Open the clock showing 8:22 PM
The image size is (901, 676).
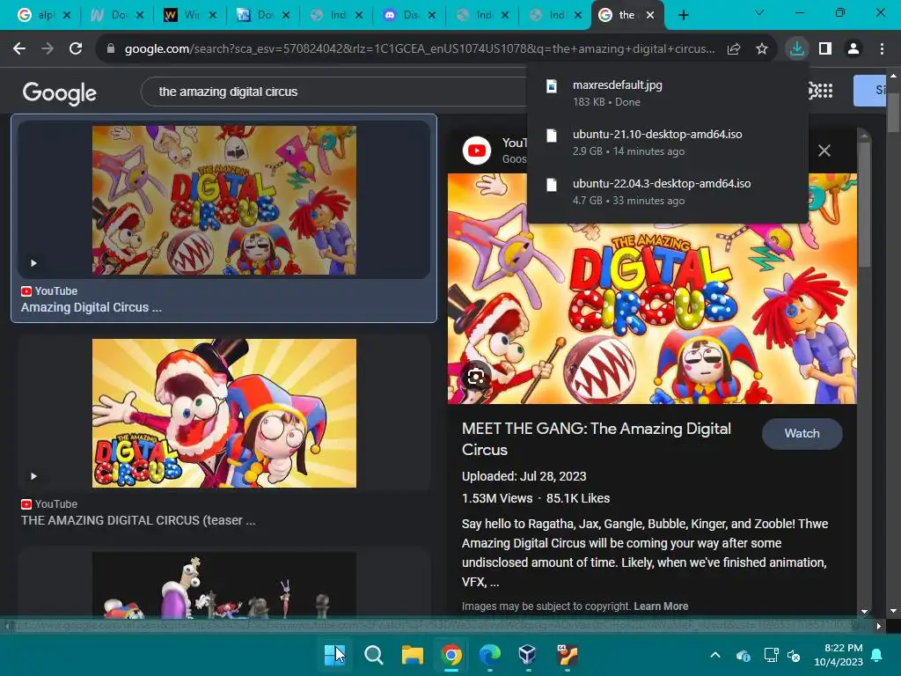839,655
